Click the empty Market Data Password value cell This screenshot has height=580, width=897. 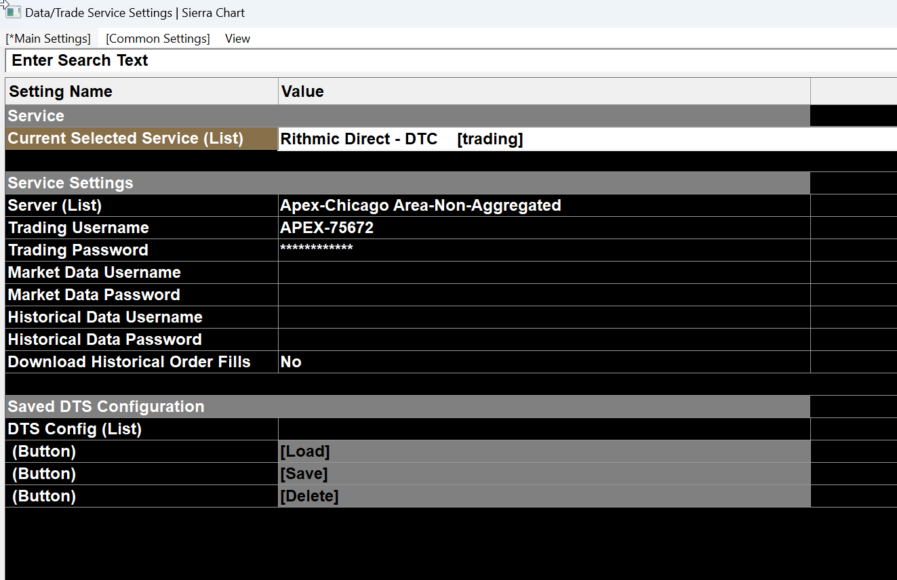tap(544, 295)
